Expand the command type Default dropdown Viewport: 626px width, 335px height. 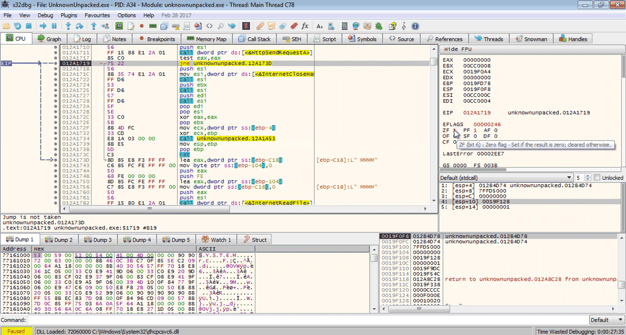(606, 320)
